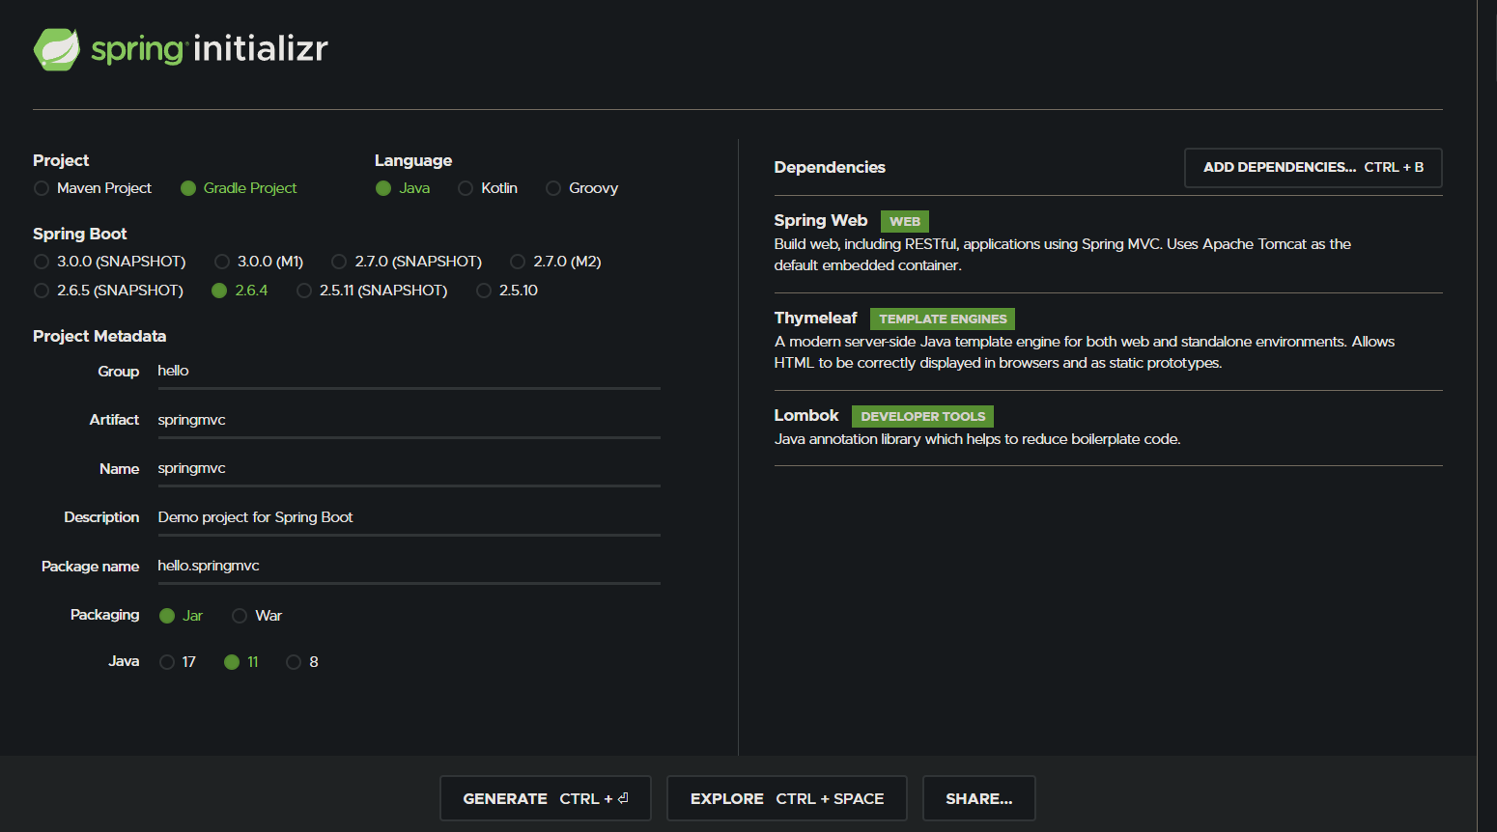The image size is (1497, 832).
Task: Select Spring Boot 2.6.5 (SNAPSHOT)
Action: point(108,291)
